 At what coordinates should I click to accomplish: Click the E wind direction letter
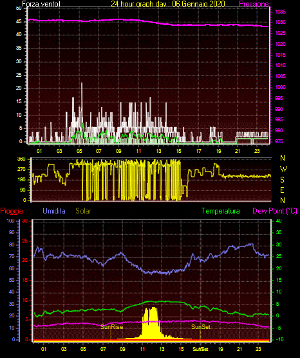[x=282, y=190]
